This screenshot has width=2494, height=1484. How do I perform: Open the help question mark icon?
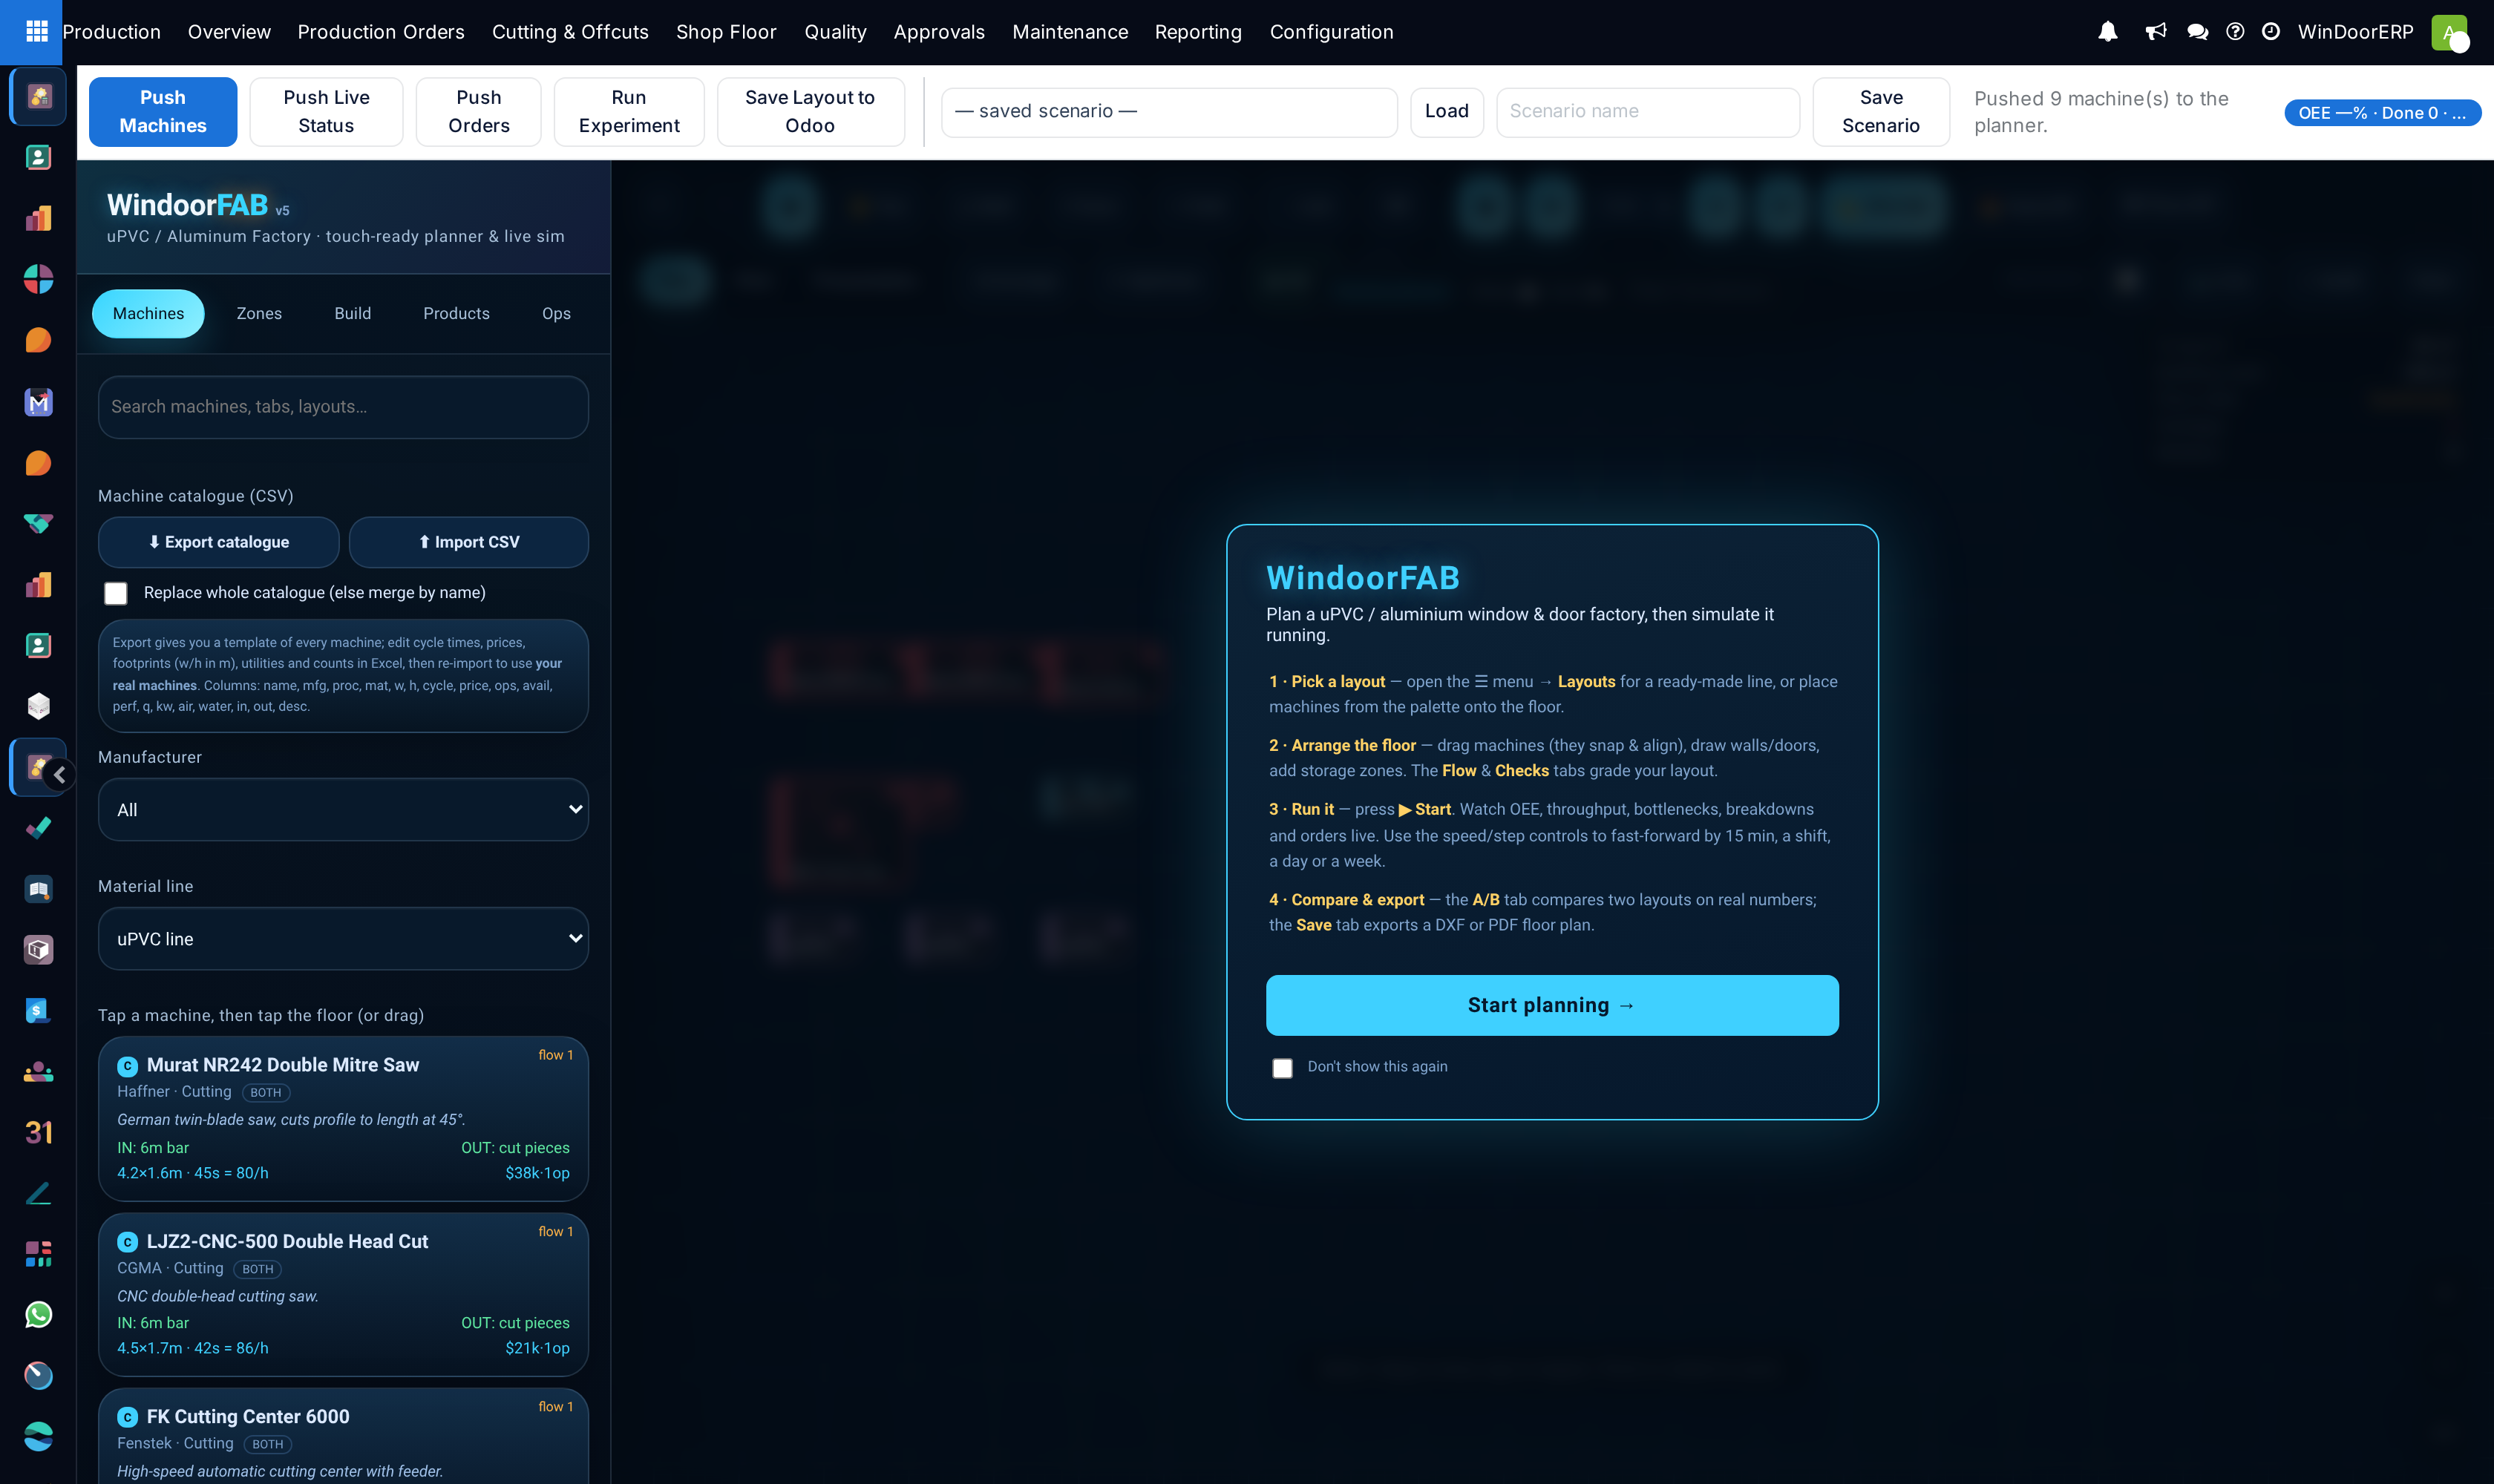(x=2235, y=32)
